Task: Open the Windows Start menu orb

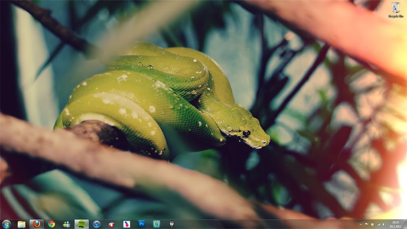Action: (x=6, y=224)
